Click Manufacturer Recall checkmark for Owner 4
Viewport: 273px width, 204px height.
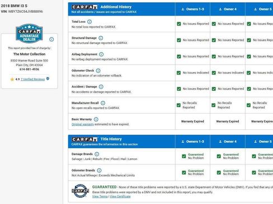(214, 105)
